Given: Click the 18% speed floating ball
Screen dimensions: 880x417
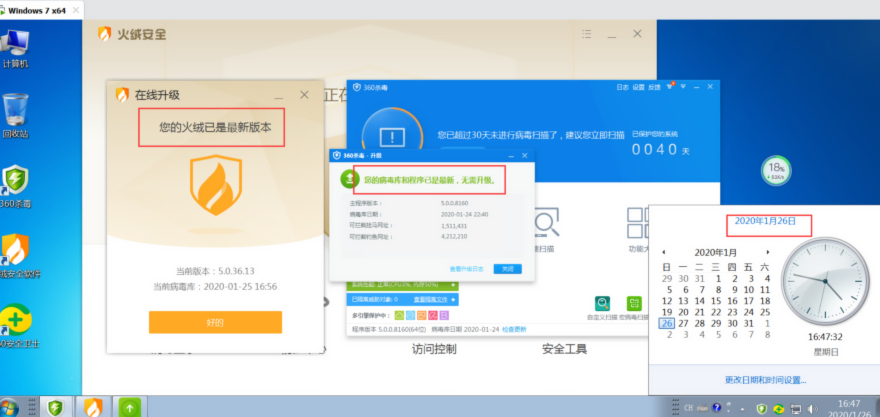Looking at the screenshot, I should 776,170.
